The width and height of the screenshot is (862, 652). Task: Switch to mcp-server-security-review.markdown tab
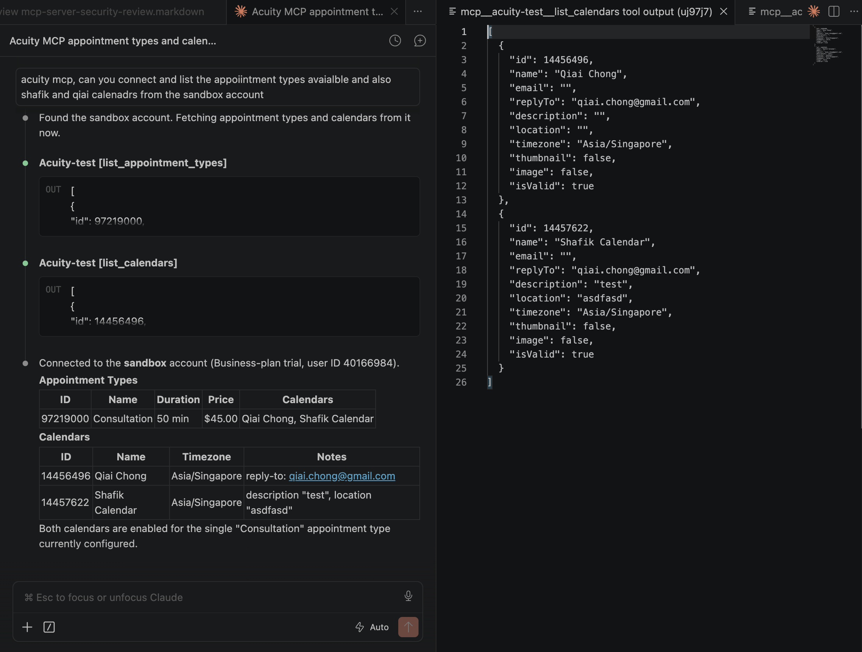(x=102, y=12)
